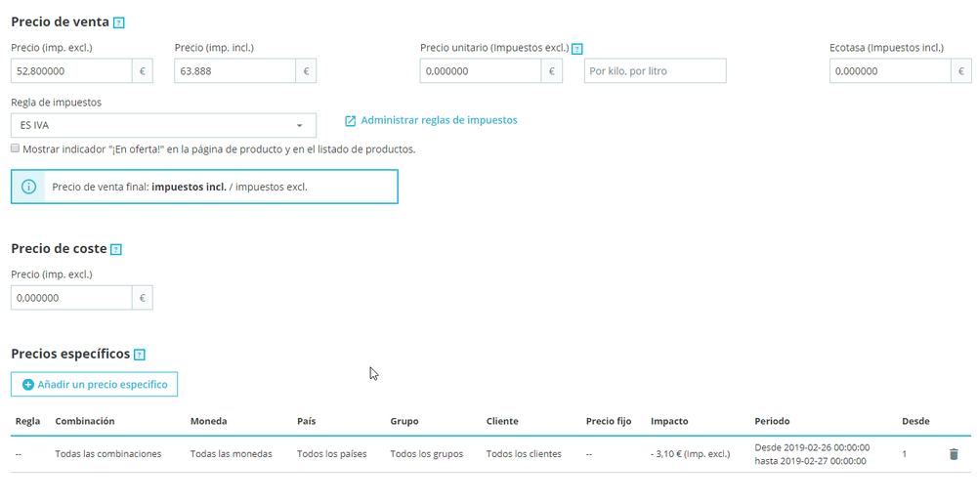
Task: Select the Ecotasa input field
Action: [890, 71]
